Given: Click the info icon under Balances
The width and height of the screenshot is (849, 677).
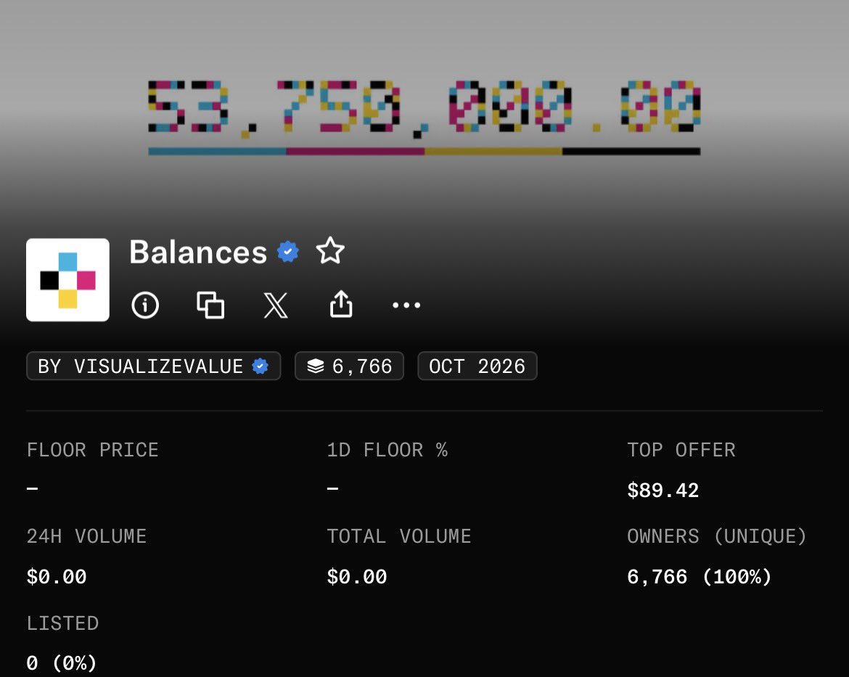Looking at the screenshot, I should click(145, 305).
